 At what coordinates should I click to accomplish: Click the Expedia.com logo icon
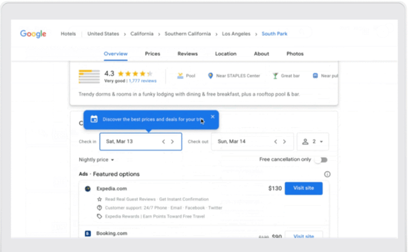tap(88, 189)
